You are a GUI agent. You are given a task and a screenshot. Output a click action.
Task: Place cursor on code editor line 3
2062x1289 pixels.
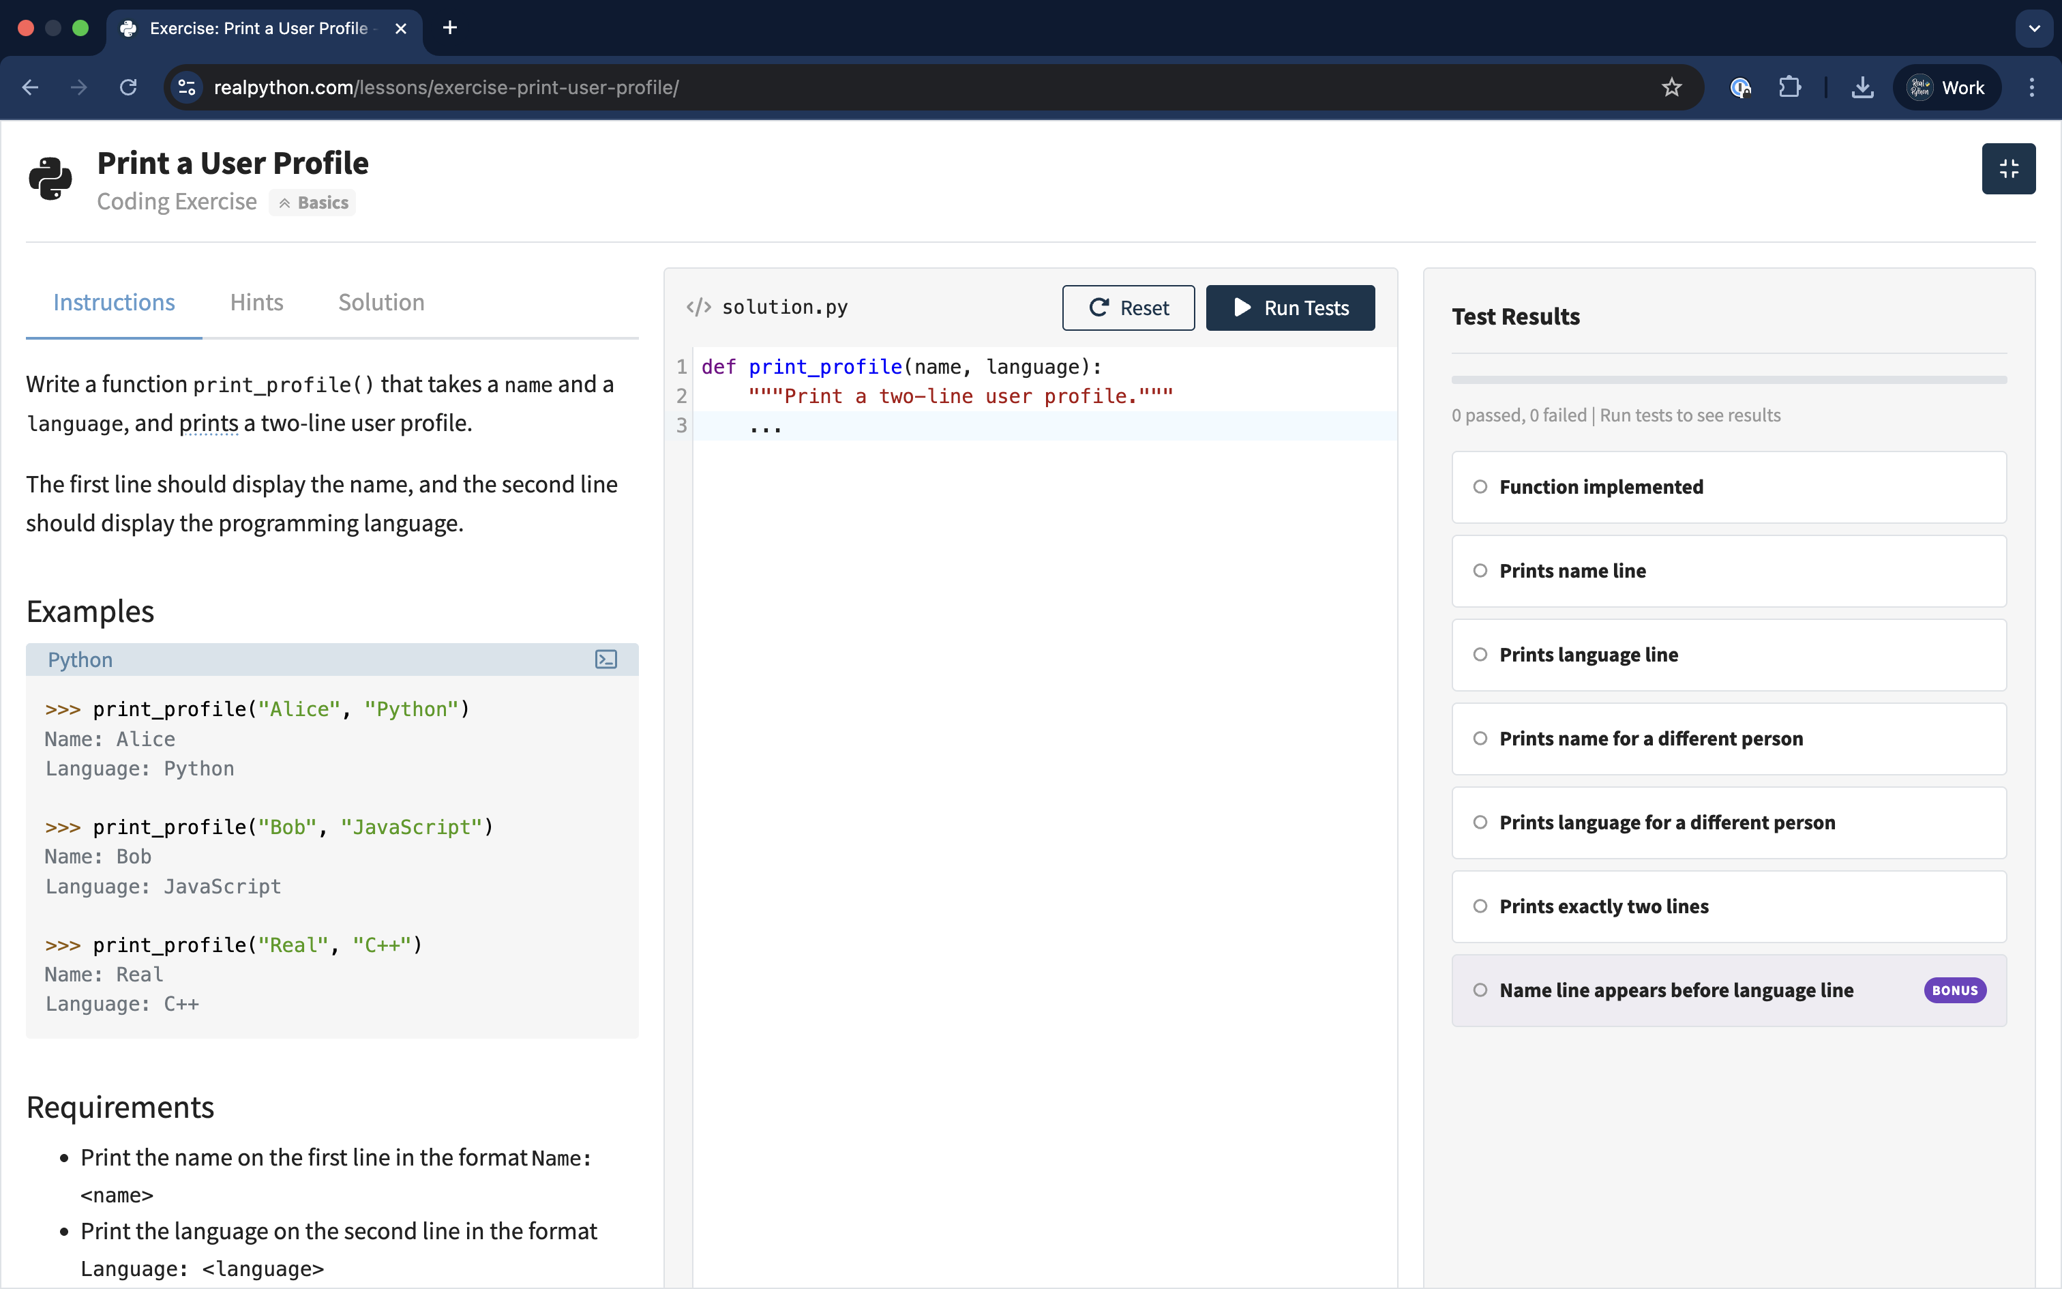coord(1044,426)
